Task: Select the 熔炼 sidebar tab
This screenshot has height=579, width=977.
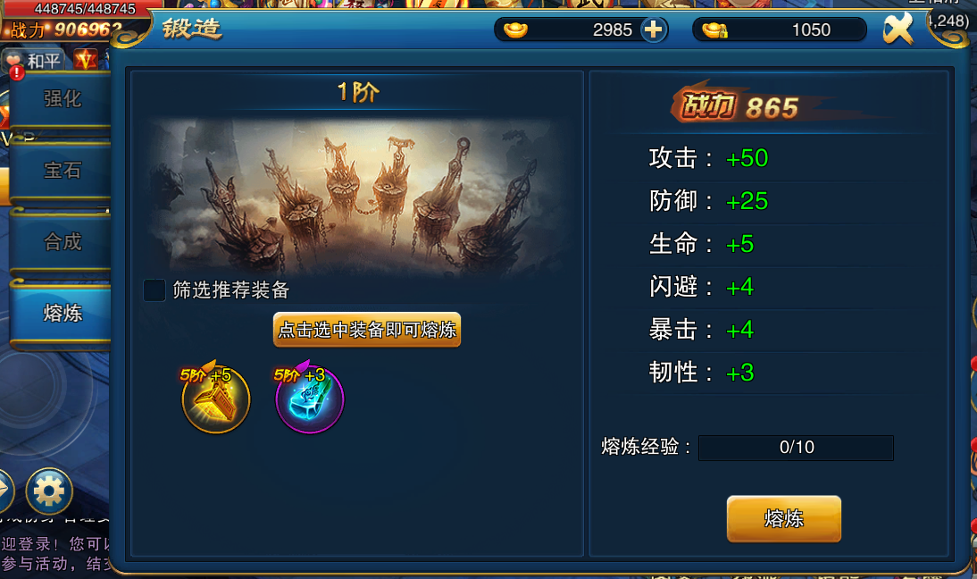Action: coord(61,313)
